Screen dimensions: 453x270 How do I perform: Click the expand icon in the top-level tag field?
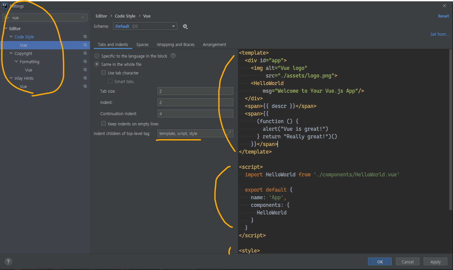pyautogui.click(x=229, y=133)
